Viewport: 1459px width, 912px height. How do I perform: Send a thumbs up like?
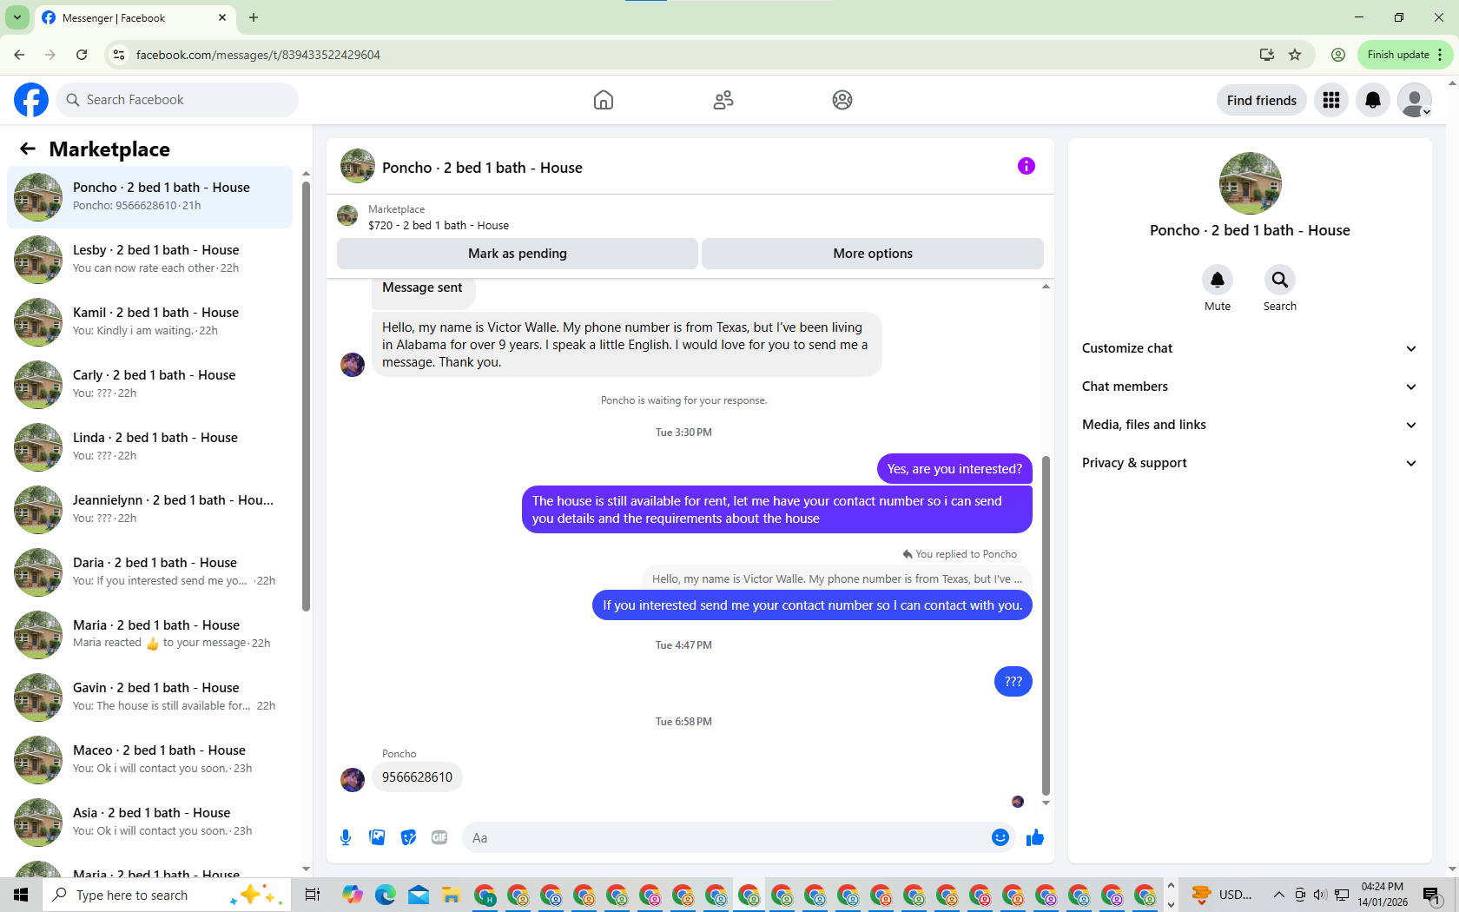tap(1035, 837)
